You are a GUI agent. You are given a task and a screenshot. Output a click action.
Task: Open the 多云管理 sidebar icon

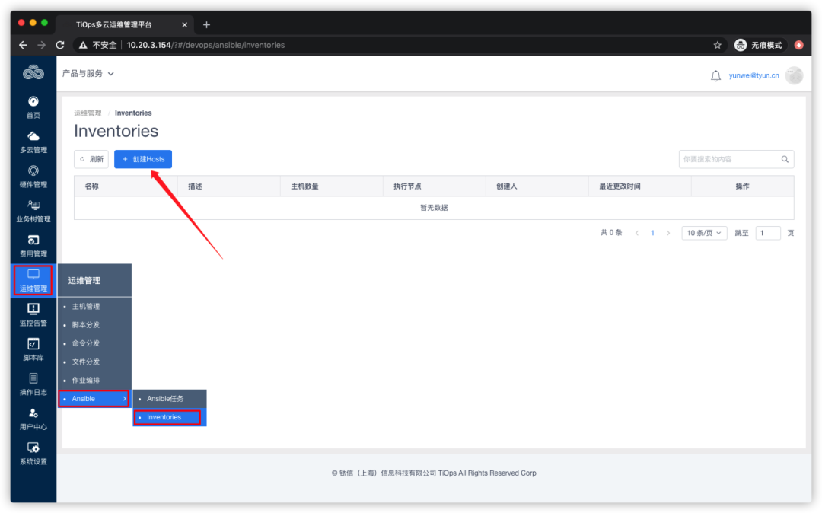pyautogui.click(x=33, y=141)
